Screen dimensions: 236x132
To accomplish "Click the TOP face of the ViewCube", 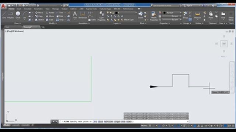I will tap(224, 44).
